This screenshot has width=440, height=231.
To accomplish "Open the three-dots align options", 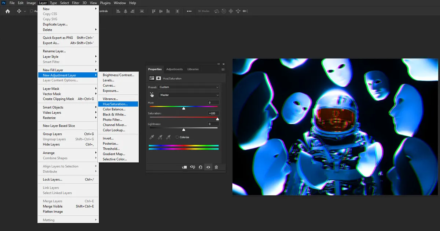I will (189, 11).
